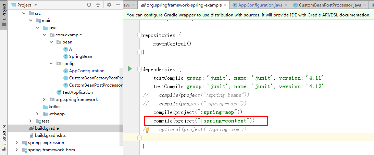Click the yellow lightbulb intention icon
Screen dimensions: 374x155
point(147,130)
